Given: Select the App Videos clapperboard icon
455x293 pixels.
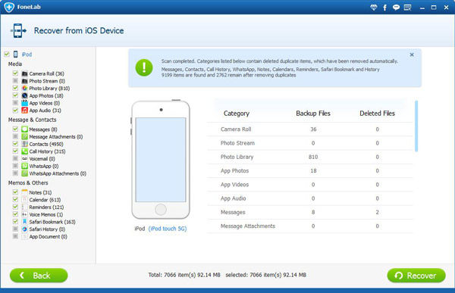Looking at the screenshot, I should [25, 103].
